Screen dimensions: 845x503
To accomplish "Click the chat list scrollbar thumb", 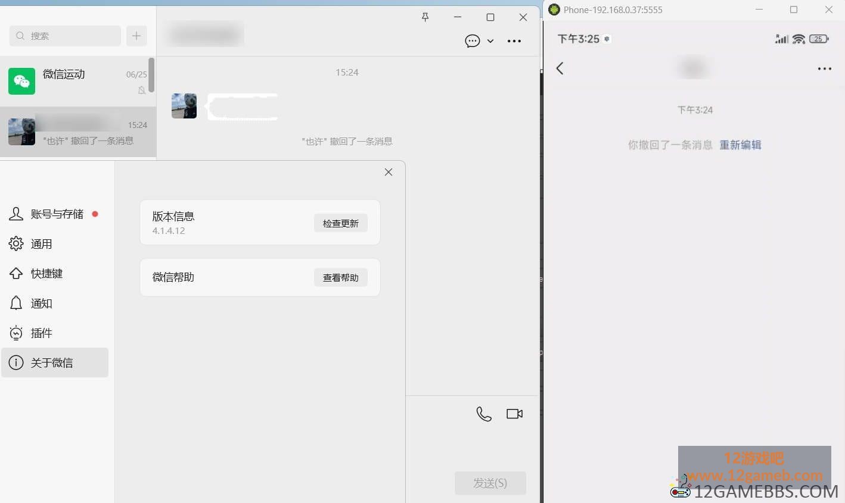I will click(x=151, y=75).
